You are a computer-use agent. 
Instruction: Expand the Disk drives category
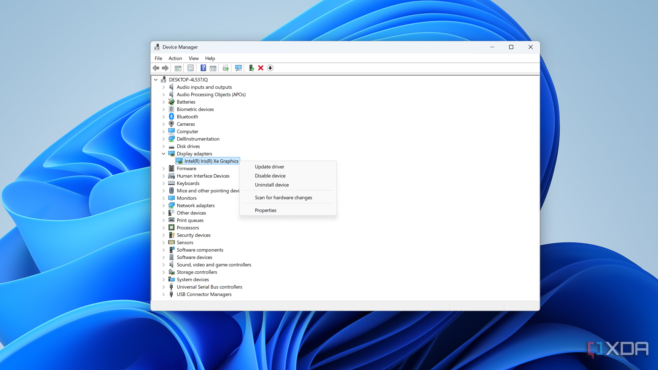click(x=164, y=146)
